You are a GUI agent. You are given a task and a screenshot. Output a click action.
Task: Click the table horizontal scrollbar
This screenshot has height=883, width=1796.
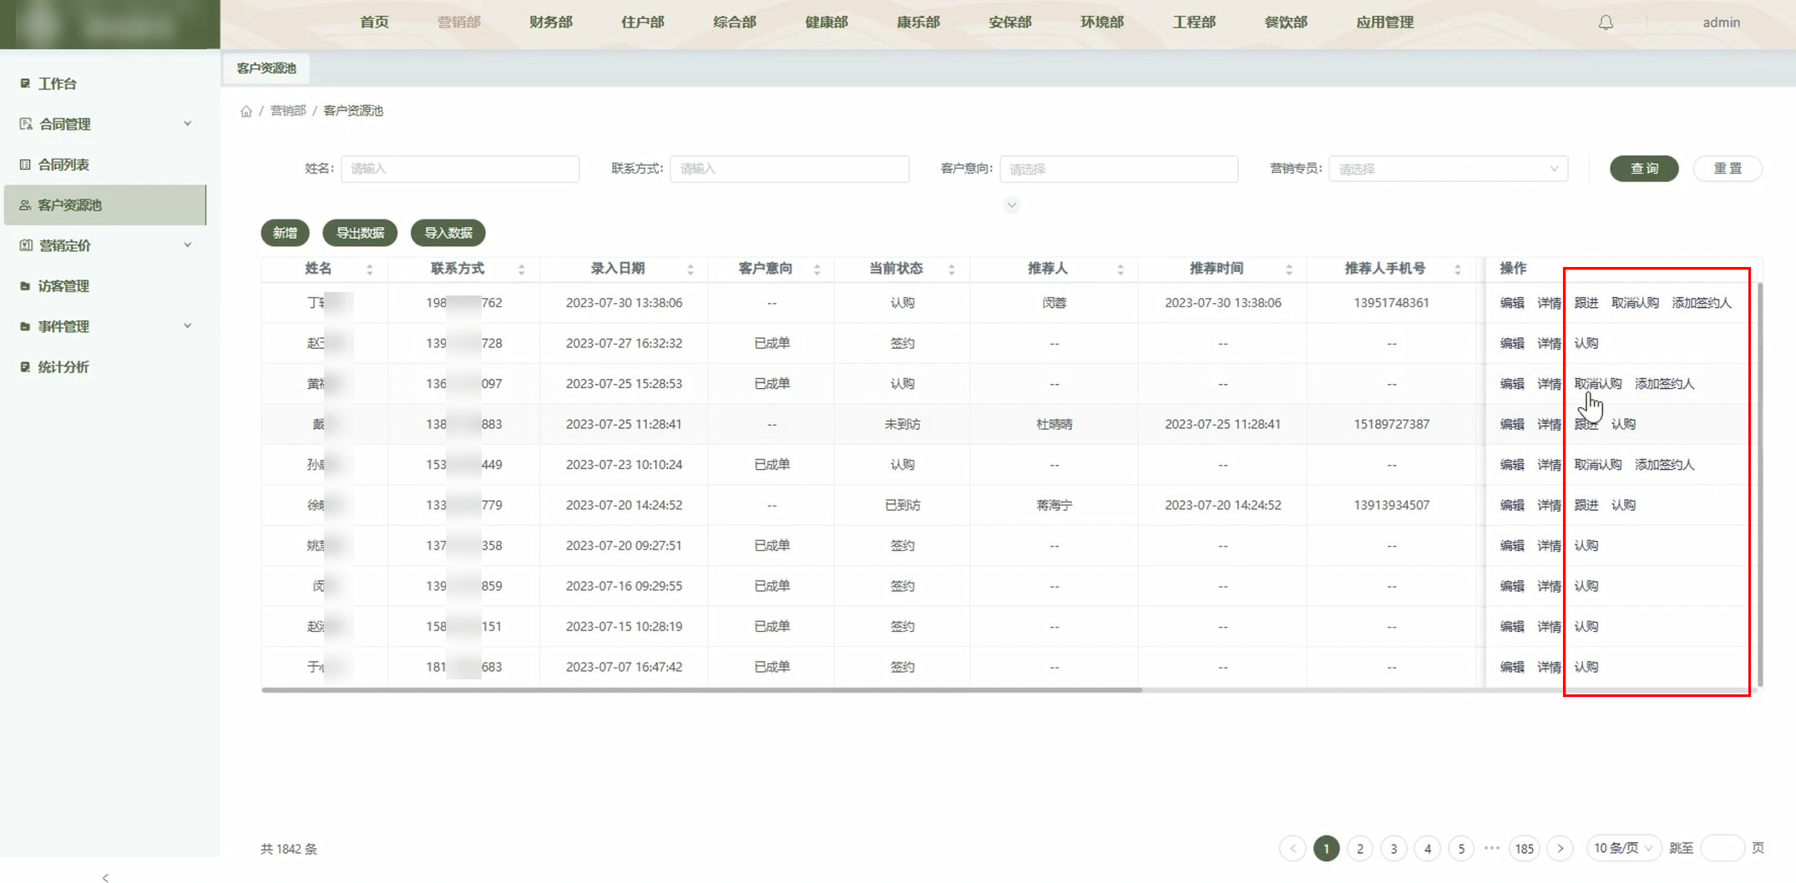click(x=701, y=690)
